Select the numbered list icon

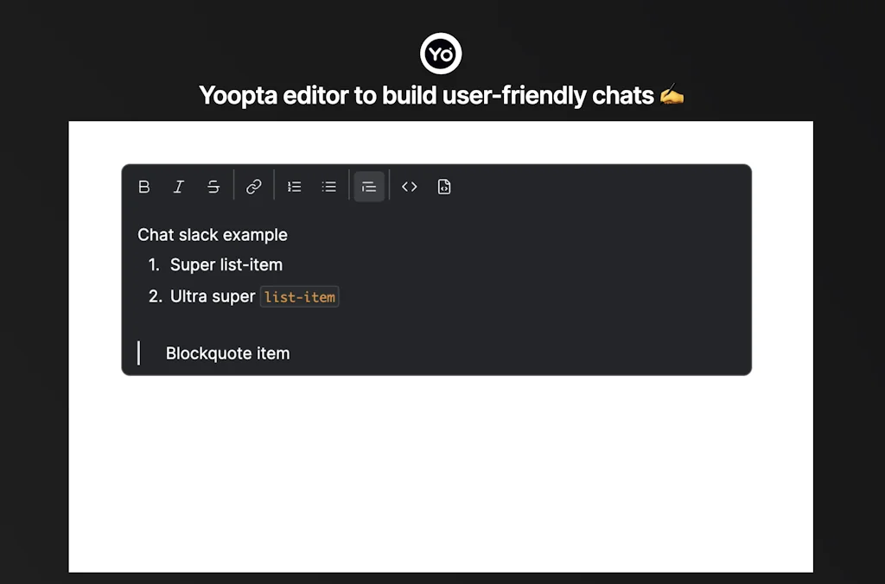click(294, 186)
